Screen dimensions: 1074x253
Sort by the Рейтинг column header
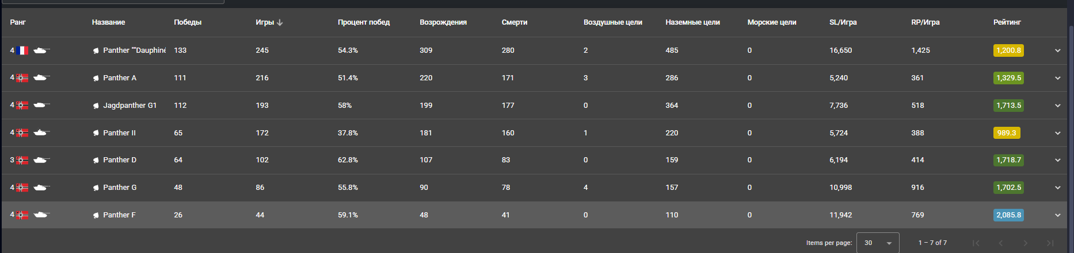click(1007, 22)
